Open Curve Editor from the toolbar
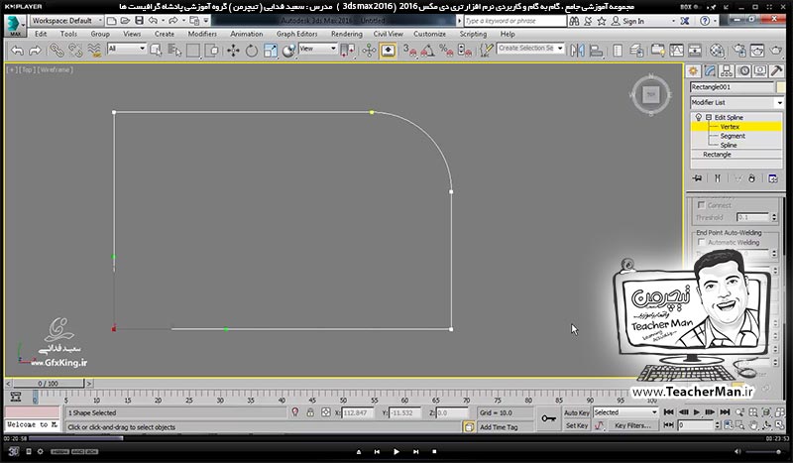Viewport: 793px width, 463px height. click(676, 51)
